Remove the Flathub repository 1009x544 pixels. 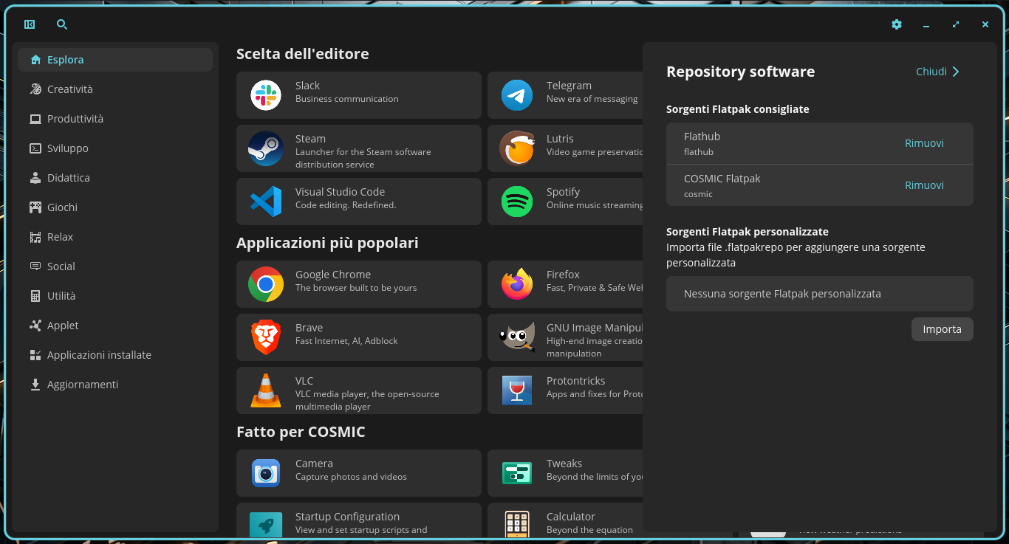click(x=924, y=143)
